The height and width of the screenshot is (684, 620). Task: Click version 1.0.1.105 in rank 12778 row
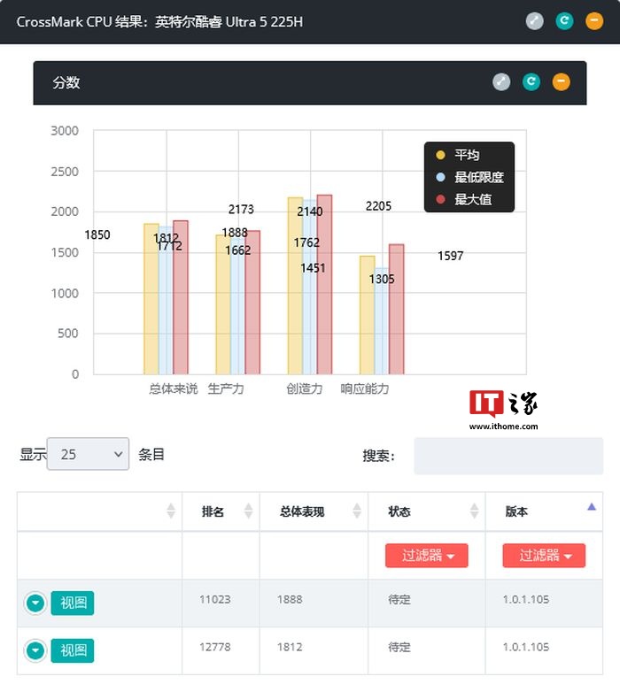point(526,647)
